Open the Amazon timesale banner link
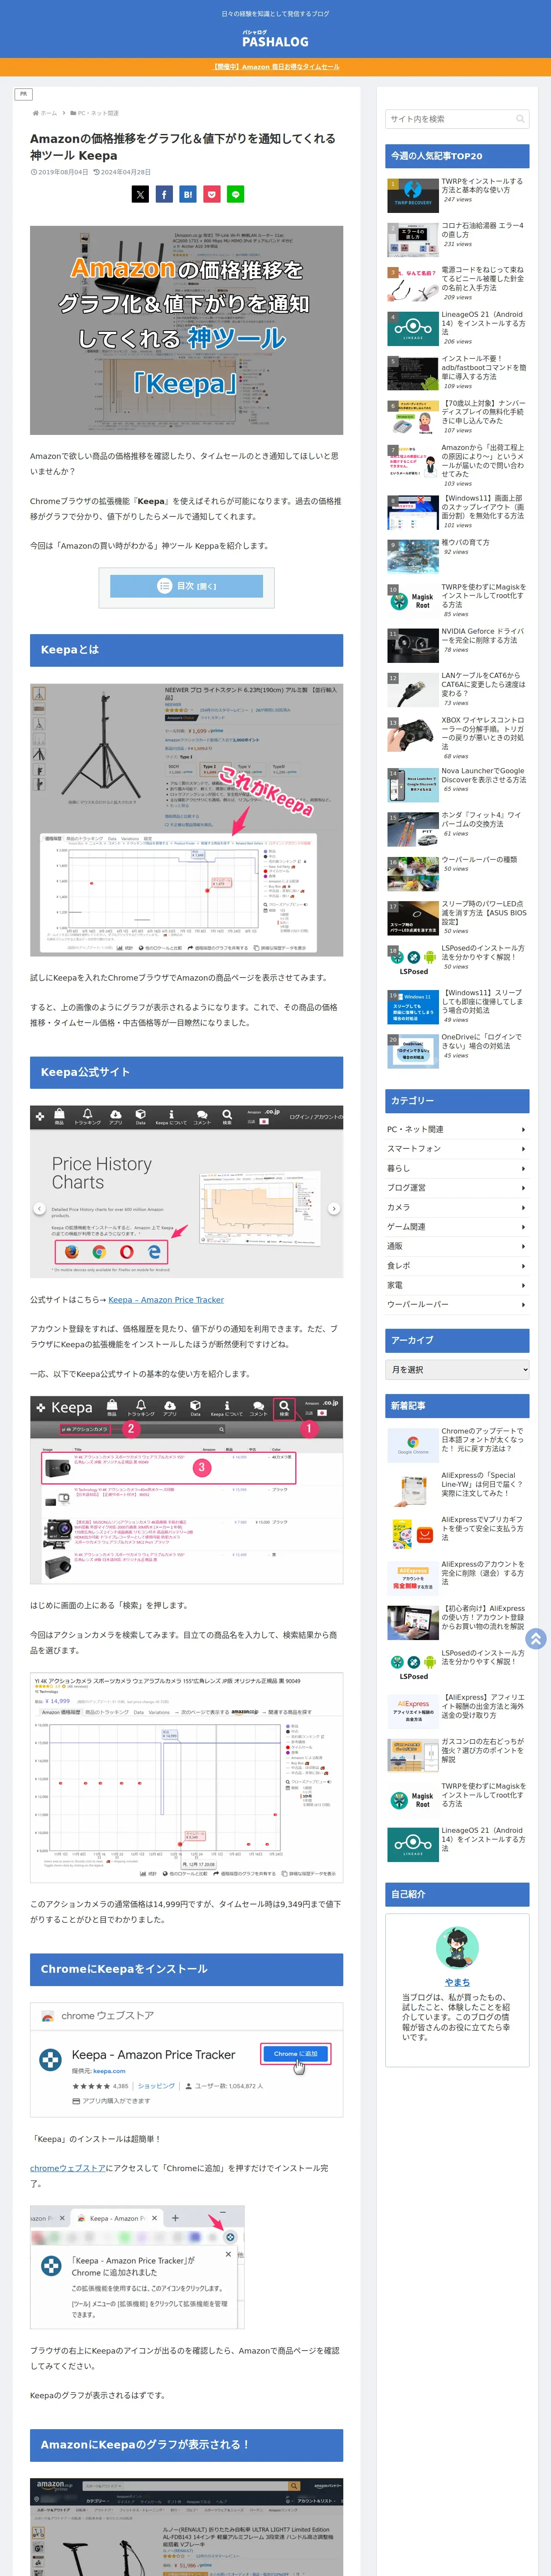 275,67
